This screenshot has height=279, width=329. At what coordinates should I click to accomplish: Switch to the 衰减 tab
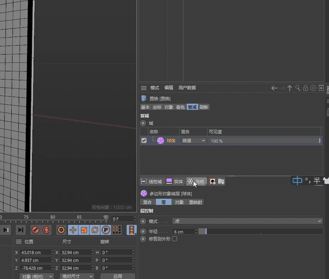click(192, 107)
